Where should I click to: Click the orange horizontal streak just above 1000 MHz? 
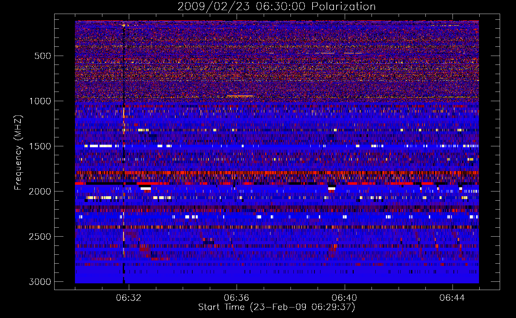240,96
